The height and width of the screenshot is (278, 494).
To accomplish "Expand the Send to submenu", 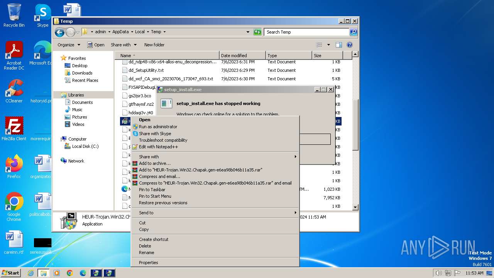I will click(x=215, y=213).
